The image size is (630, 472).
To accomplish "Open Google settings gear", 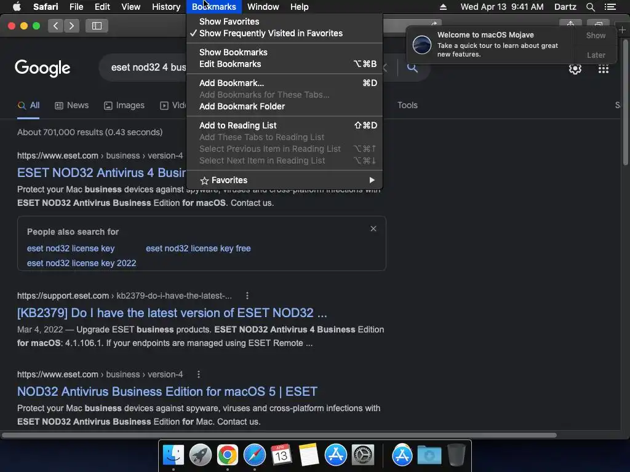I will (x=575, y=69).
